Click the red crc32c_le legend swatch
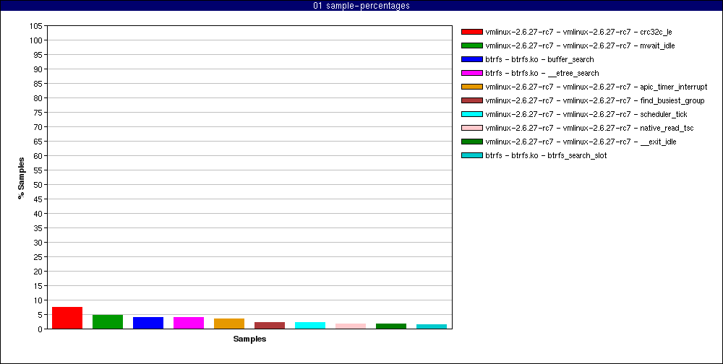 471,32
